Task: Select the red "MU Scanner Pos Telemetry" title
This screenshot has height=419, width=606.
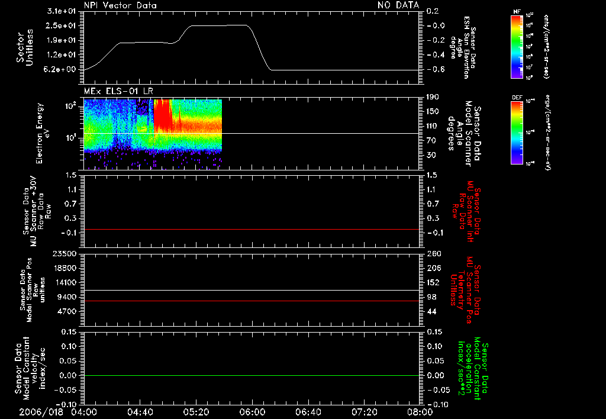Action: point(466,290)
